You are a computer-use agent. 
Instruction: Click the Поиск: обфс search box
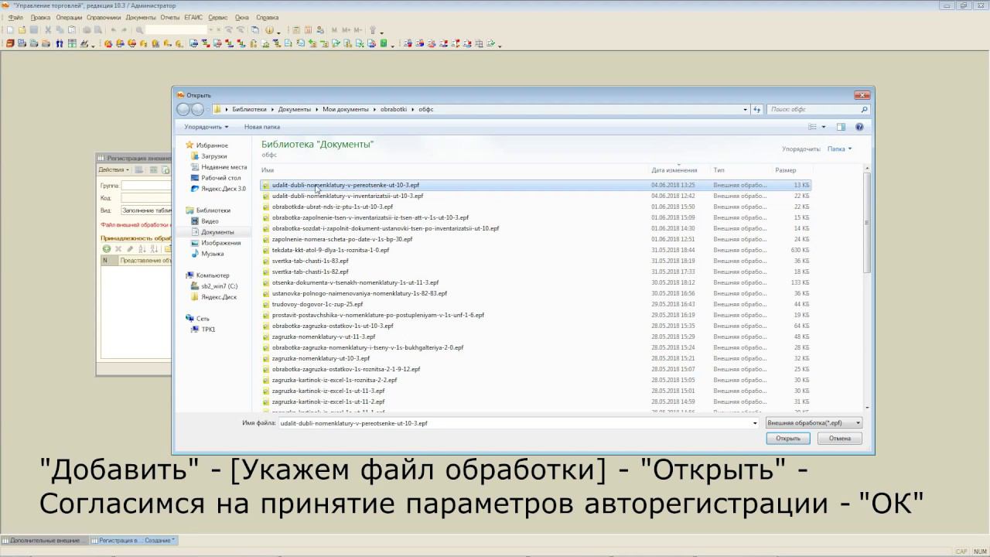819,109
